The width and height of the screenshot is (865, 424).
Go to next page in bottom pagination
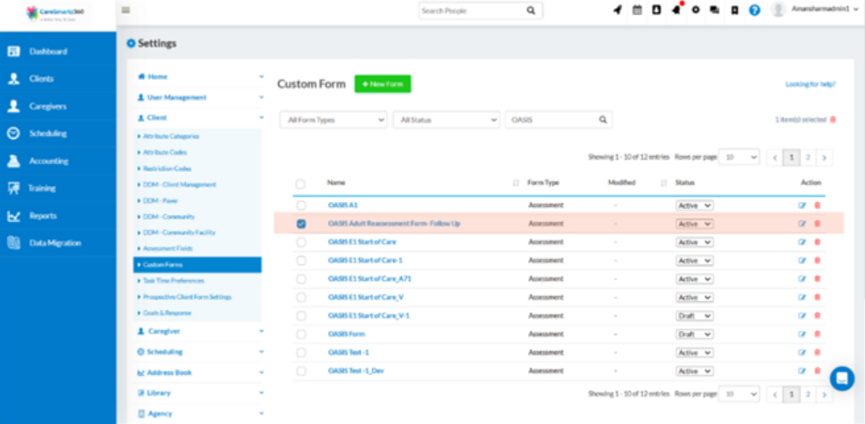(824, 394)
